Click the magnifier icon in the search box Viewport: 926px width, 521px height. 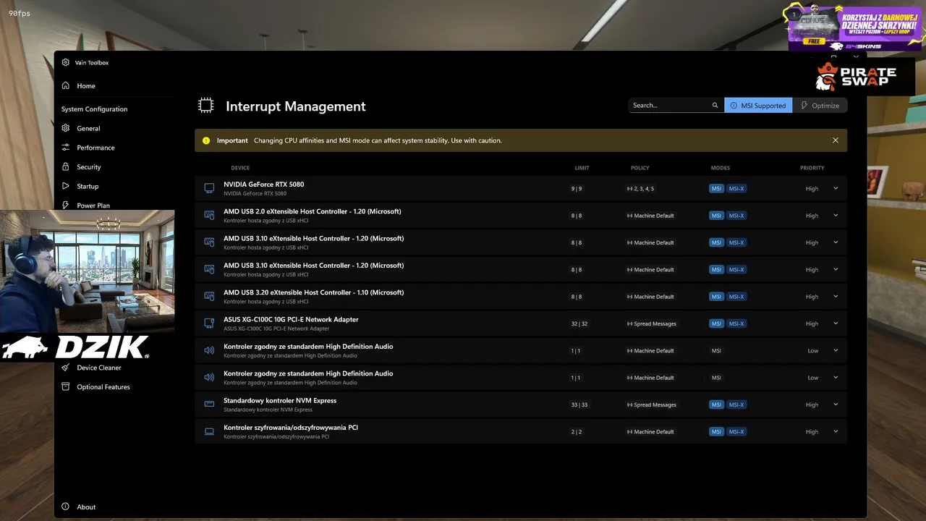715,106
